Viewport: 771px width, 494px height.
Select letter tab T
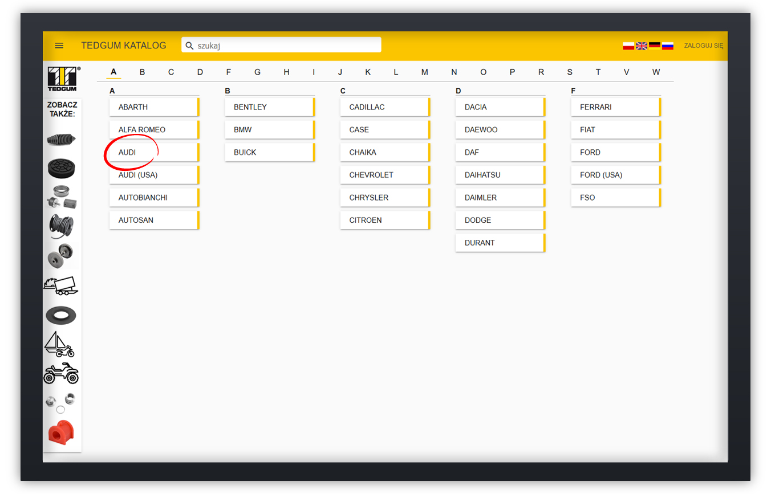click(x=598, y=72)
